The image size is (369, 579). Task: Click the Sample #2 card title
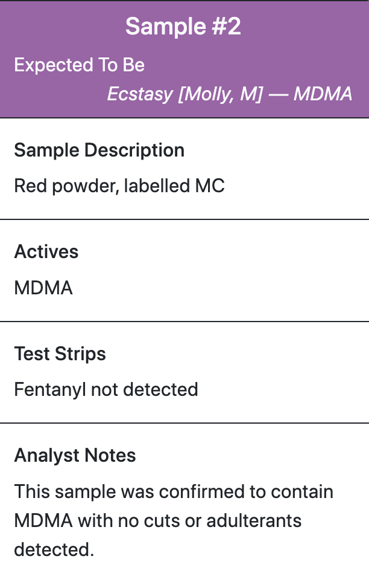[183, 26]
